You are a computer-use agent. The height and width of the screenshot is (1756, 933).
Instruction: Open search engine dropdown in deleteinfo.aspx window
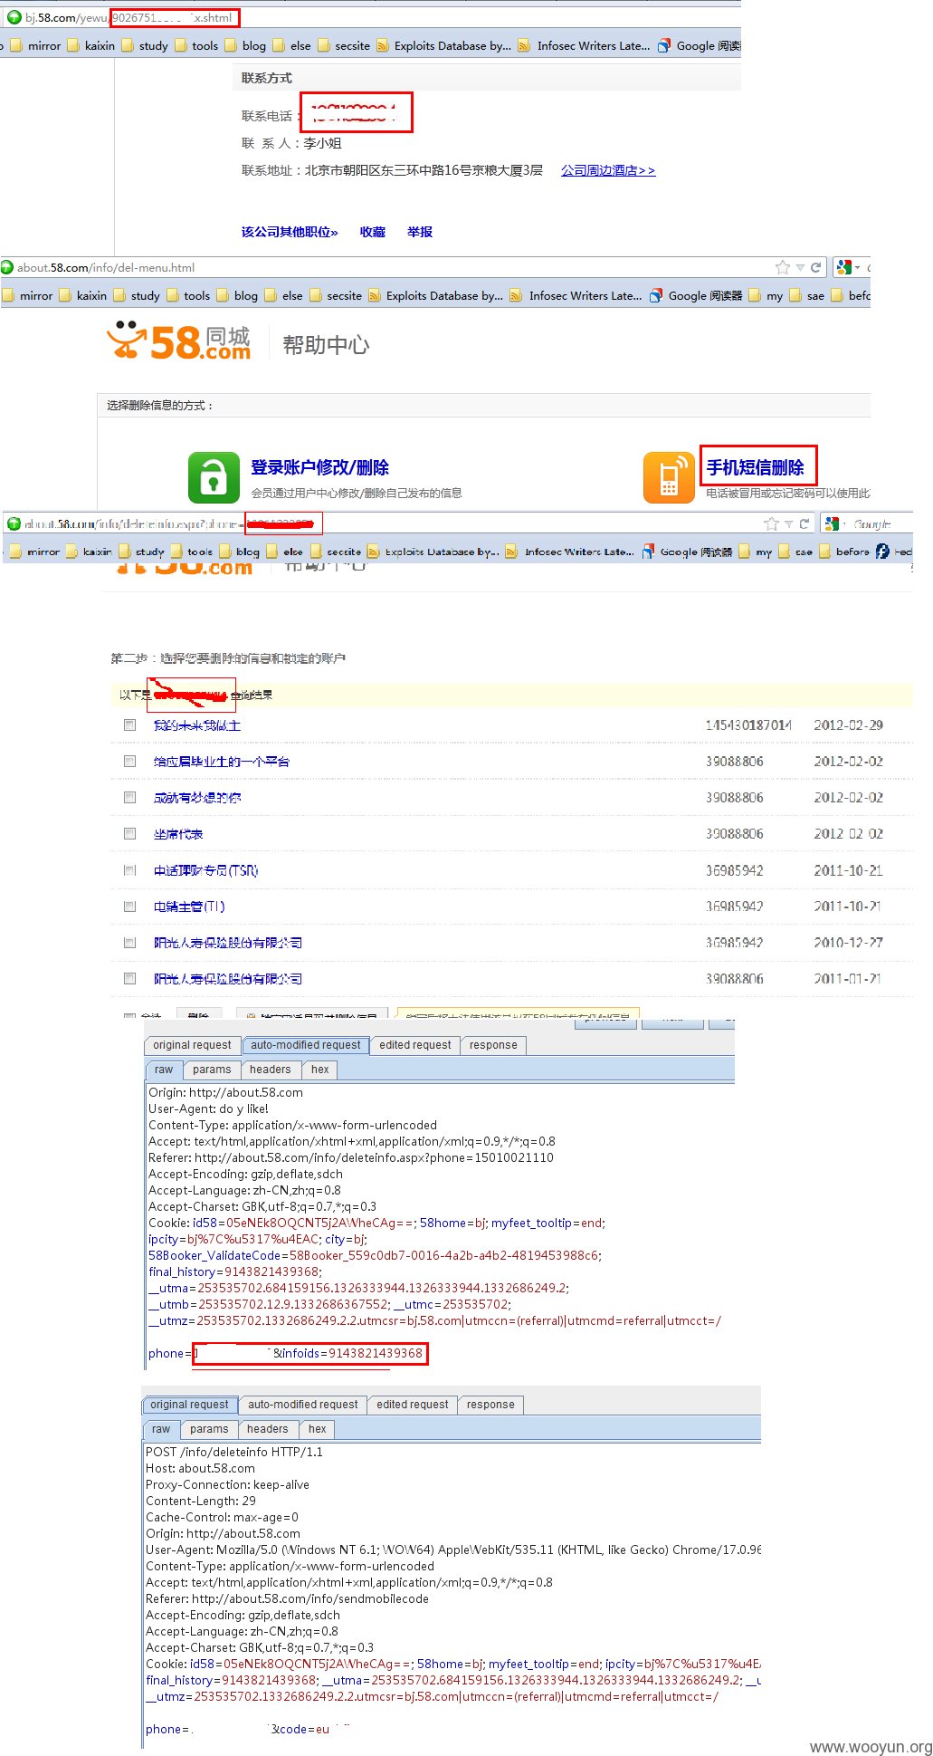pos(844,523)
